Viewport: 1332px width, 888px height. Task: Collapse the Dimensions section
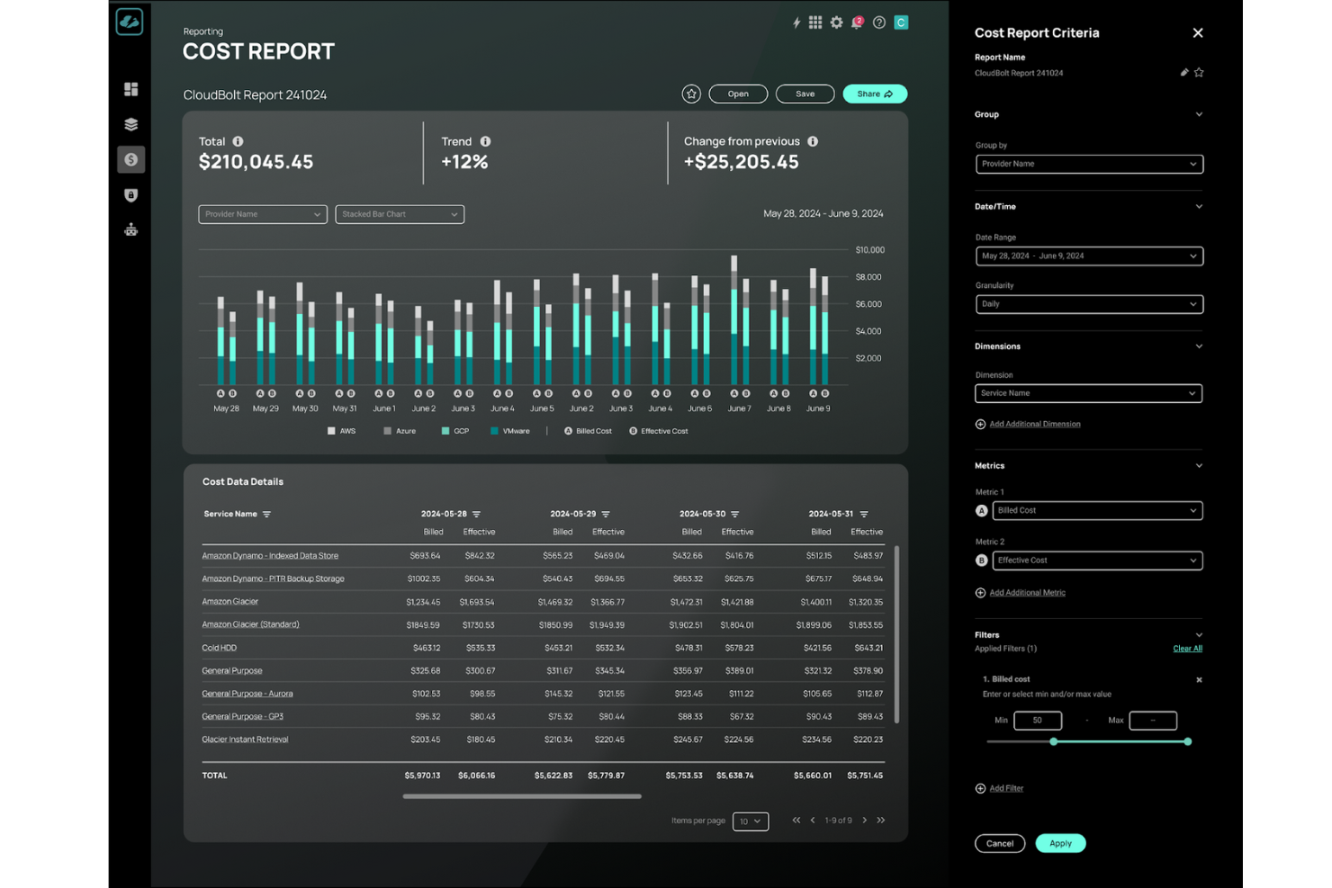pyautogui.click(x=1199, y=346)
